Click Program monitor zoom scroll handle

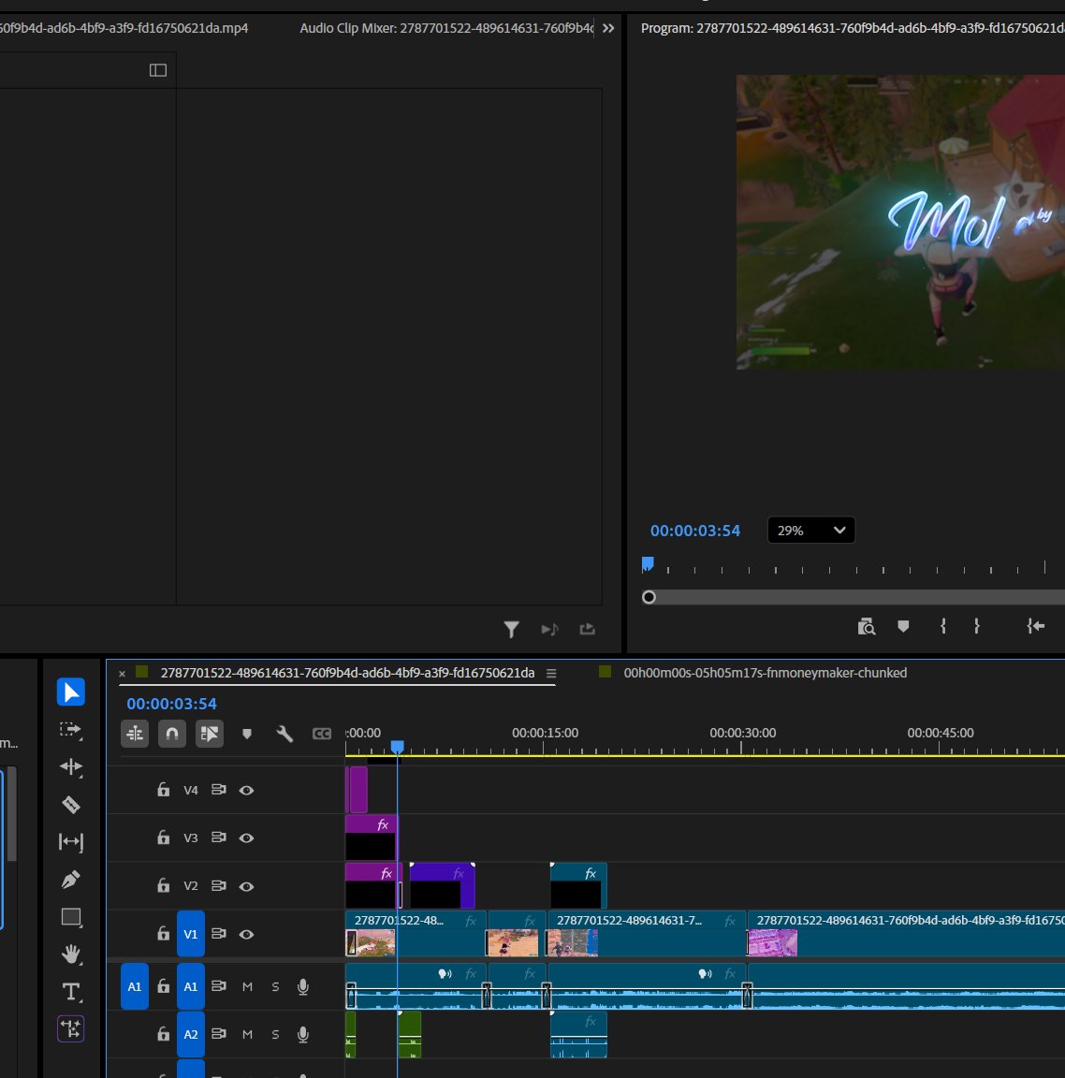[649, 597]
